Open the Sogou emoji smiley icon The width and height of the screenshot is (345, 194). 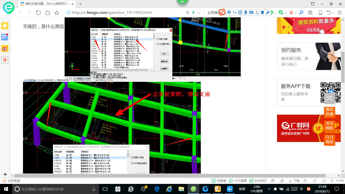pos(240,12)
